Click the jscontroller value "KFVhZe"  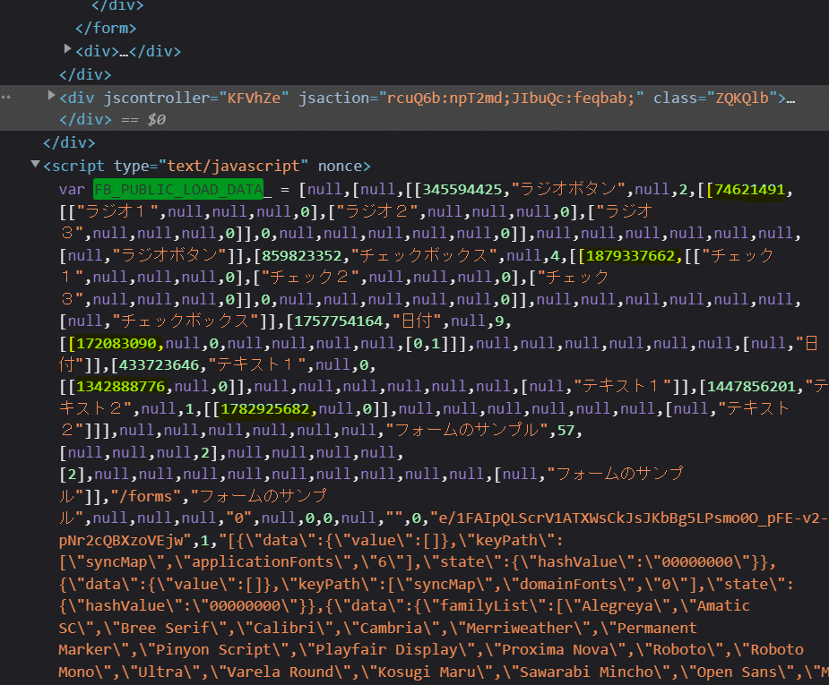coord(254,98)
